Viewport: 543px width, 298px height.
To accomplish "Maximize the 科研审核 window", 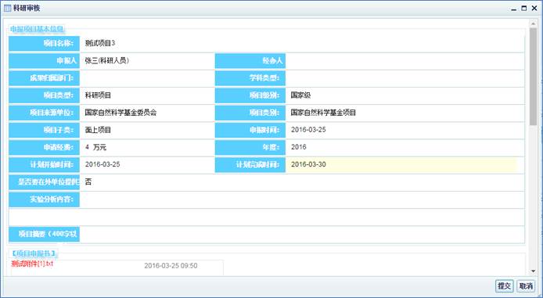I will pos(524,9).
